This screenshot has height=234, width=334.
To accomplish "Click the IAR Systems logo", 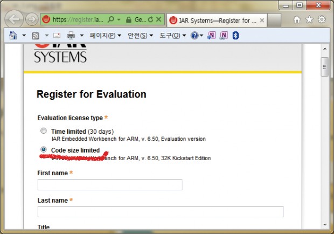I will point(60,53).
